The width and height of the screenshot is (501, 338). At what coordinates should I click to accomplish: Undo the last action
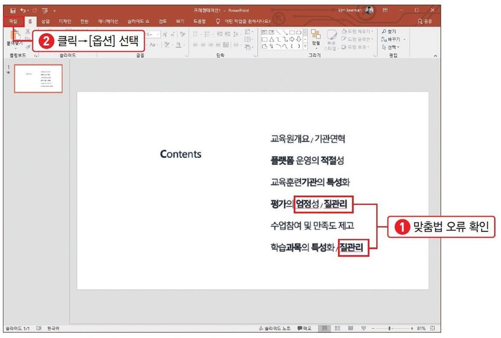pos(22,10)
